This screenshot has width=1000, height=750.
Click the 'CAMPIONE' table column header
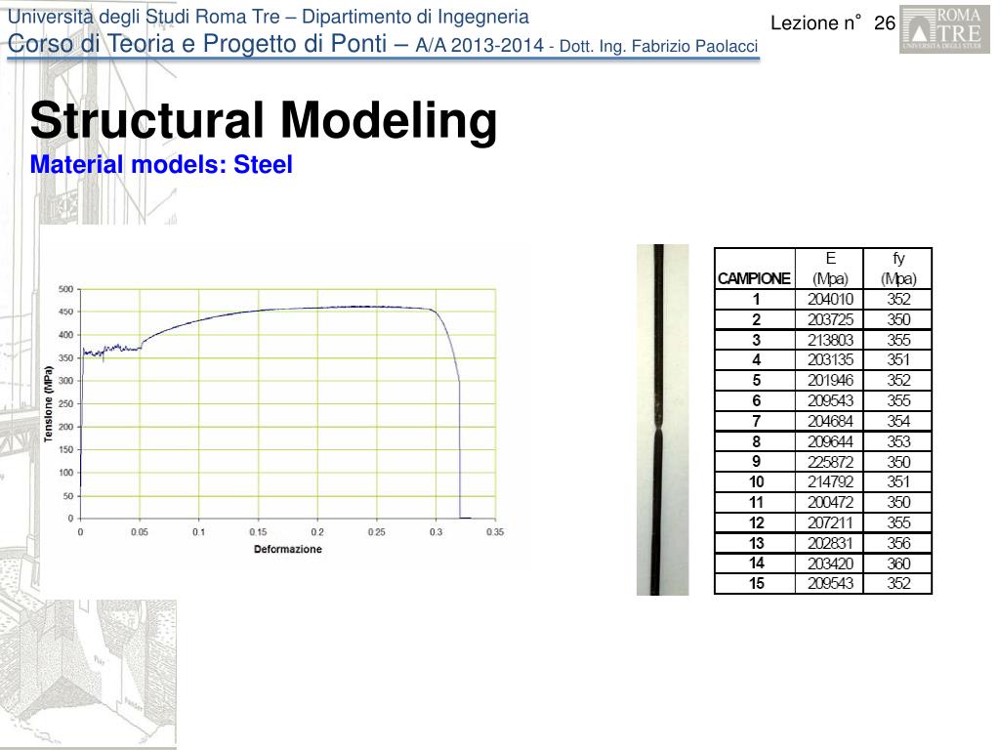pos(754,278)
